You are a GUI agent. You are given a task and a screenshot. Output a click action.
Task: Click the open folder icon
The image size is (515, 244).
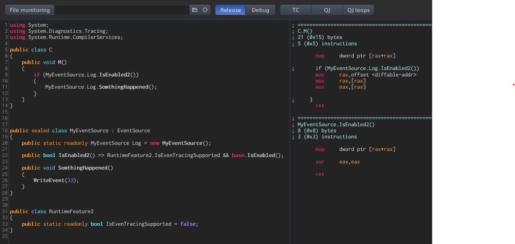195,10
